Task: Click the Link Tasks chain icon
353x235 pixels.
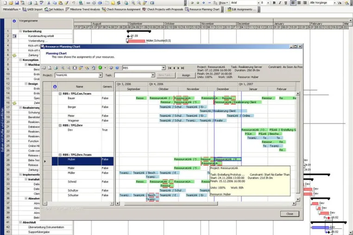Action: coord(88,3)
